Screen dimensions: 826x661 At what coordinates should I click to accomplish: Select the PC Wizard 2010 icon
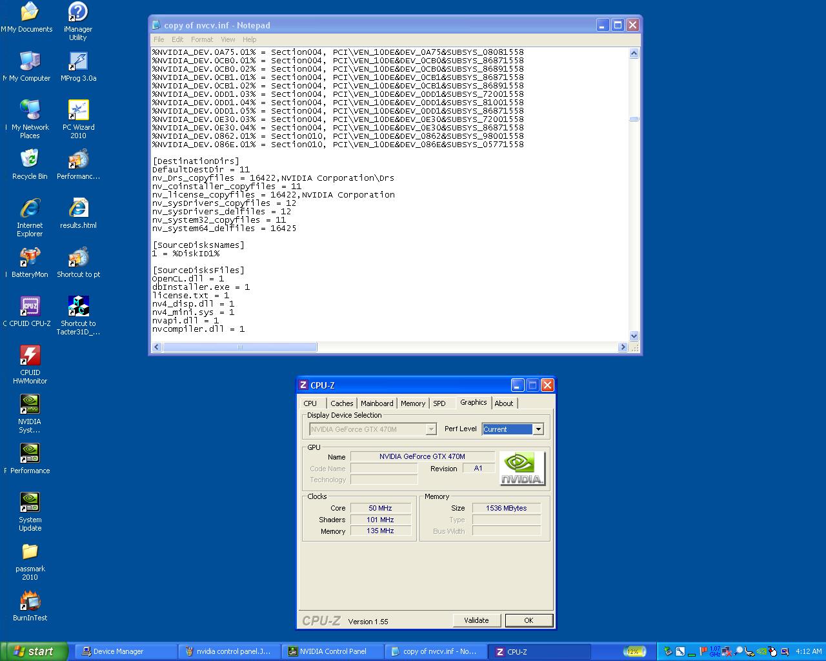click(78, 119)
